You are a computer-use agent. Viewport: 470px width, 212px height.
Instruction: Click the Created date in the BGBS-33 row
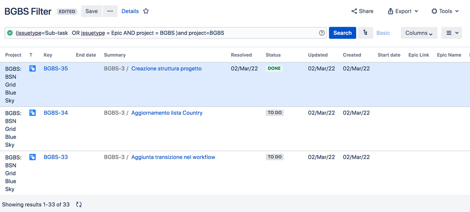[357, 157]
